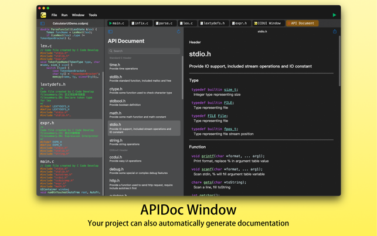The image size is (377, 236).
Task: Switch to the lextydefs.h tab
Action: [x=213, y=23]
